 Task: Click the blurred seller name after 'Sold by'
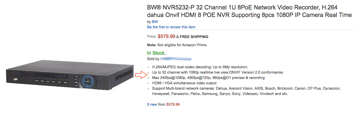[x=176, y=59]
